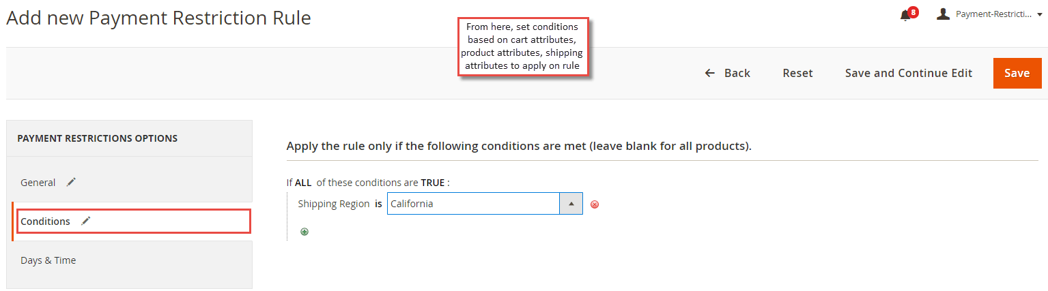Click the pencil icon next to Conditions

point(85,221)
